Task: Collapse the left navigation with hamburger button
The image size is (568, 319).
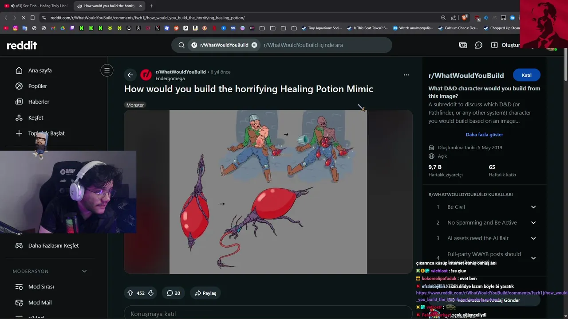Action: click(x=107, y=70)
